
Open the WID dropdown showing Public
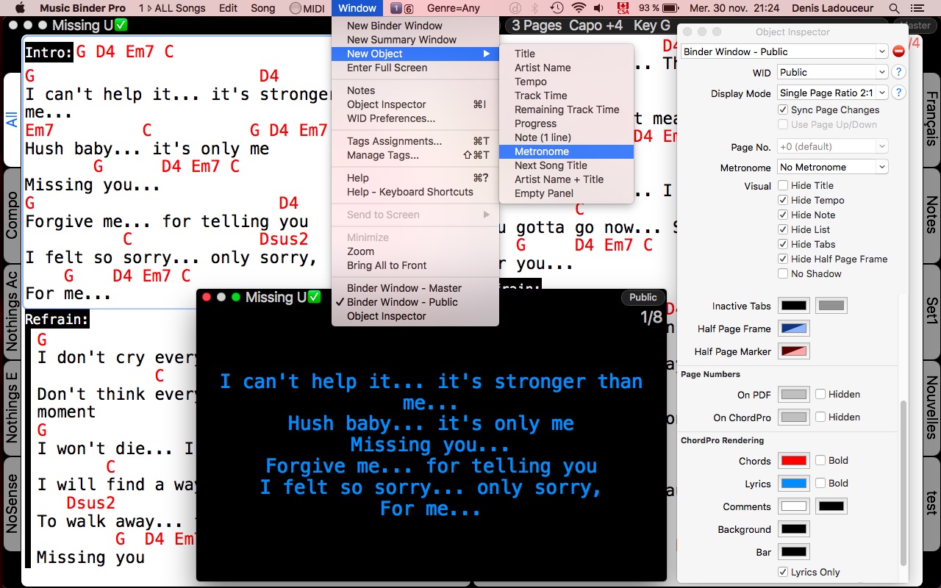[833, 72]
